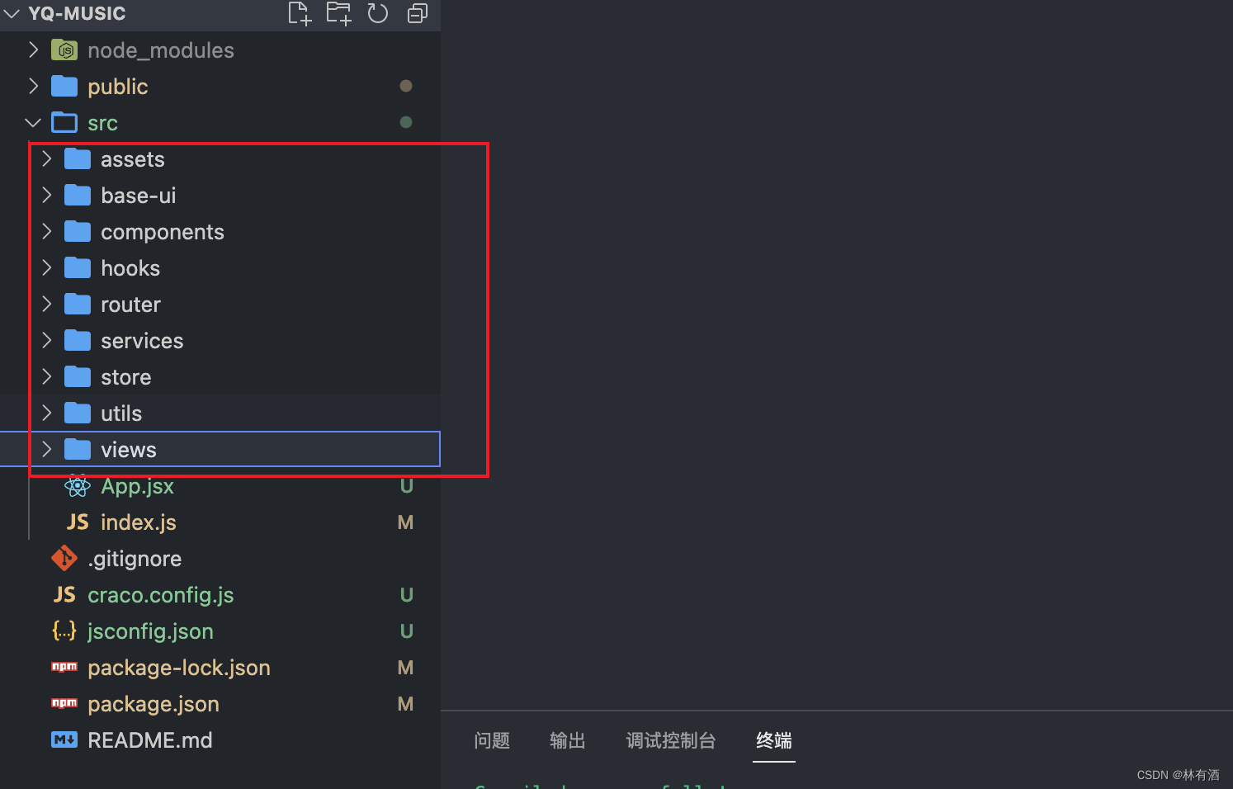The height and width of the screenshot is (789, 1233).
Task: Expand the store folder chevron
Action: point(46,376)
